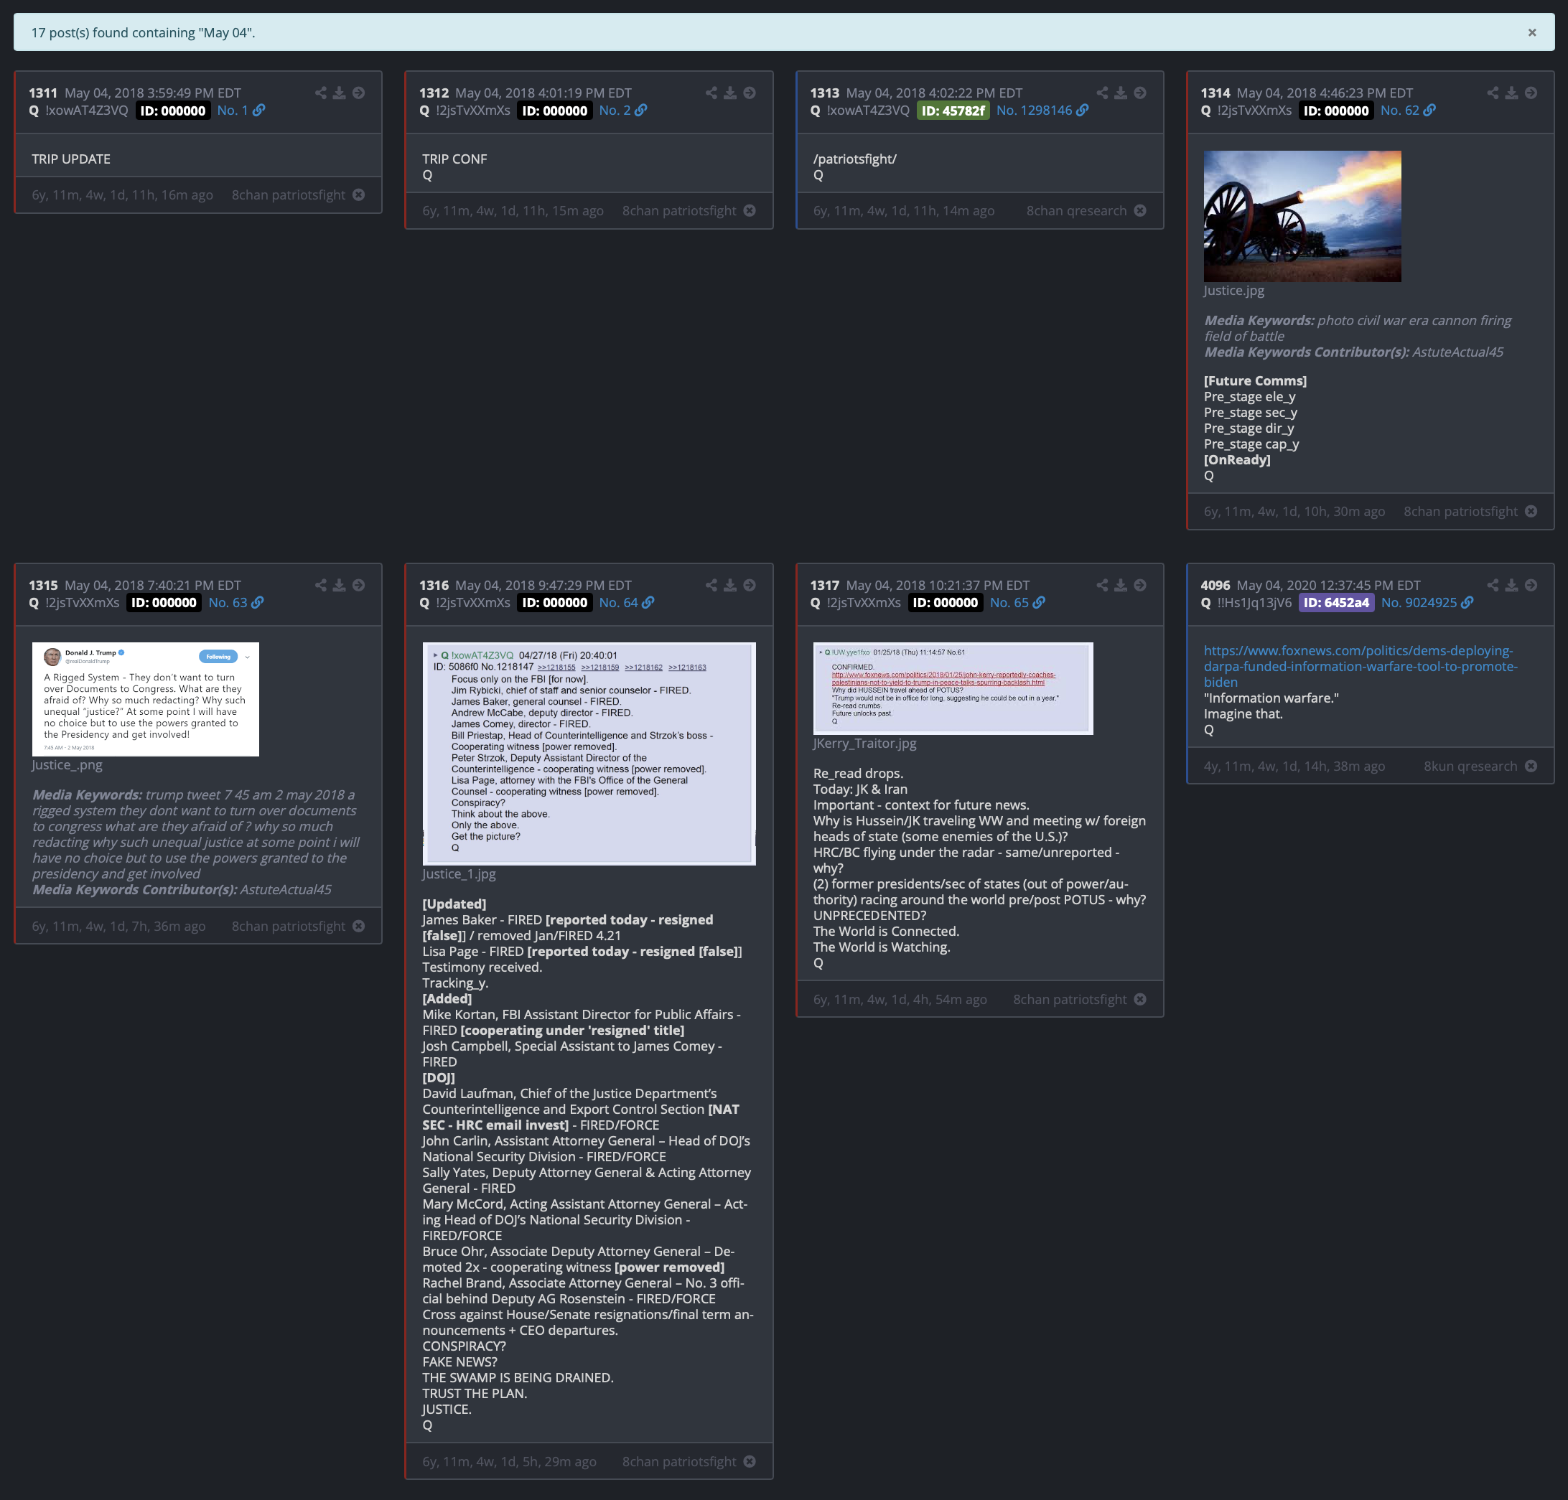Click the circle icon after post 1316's '8chan patriotfight'
This screenshot has height=1500, width=1568.
(x=749, y=1462)
